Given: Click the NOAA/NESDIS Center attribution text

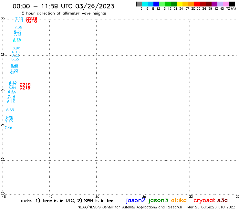Looking at the screenshot, I should pos(130,207).
